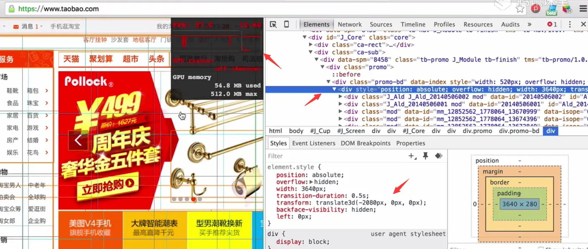This screenshot has width=588, height=249.
Task: Open the 头条 navigation link
Action: (156, 59)
